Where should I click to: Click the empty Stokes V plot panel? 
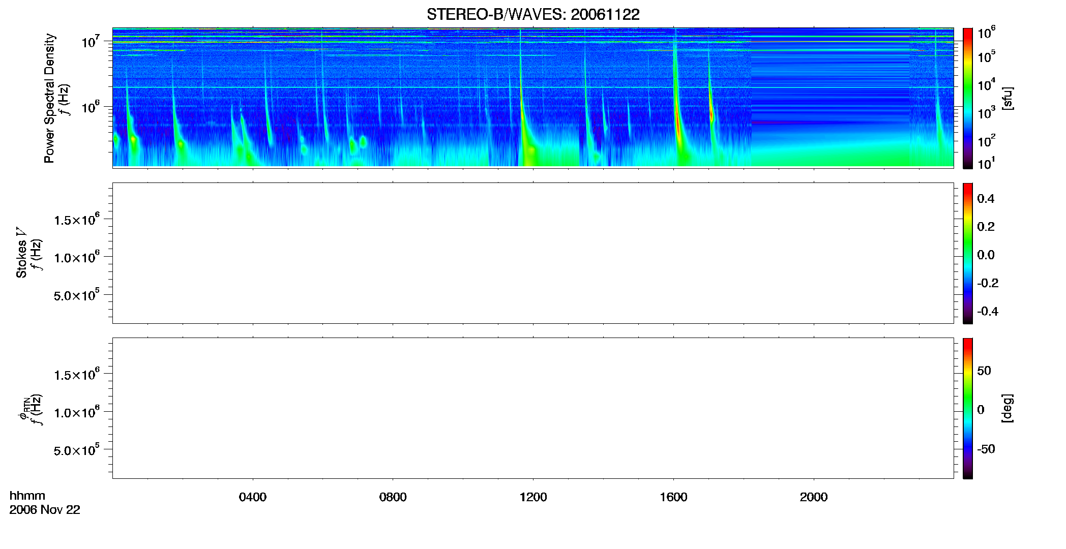pyautogui.click(x=533, y=253)
